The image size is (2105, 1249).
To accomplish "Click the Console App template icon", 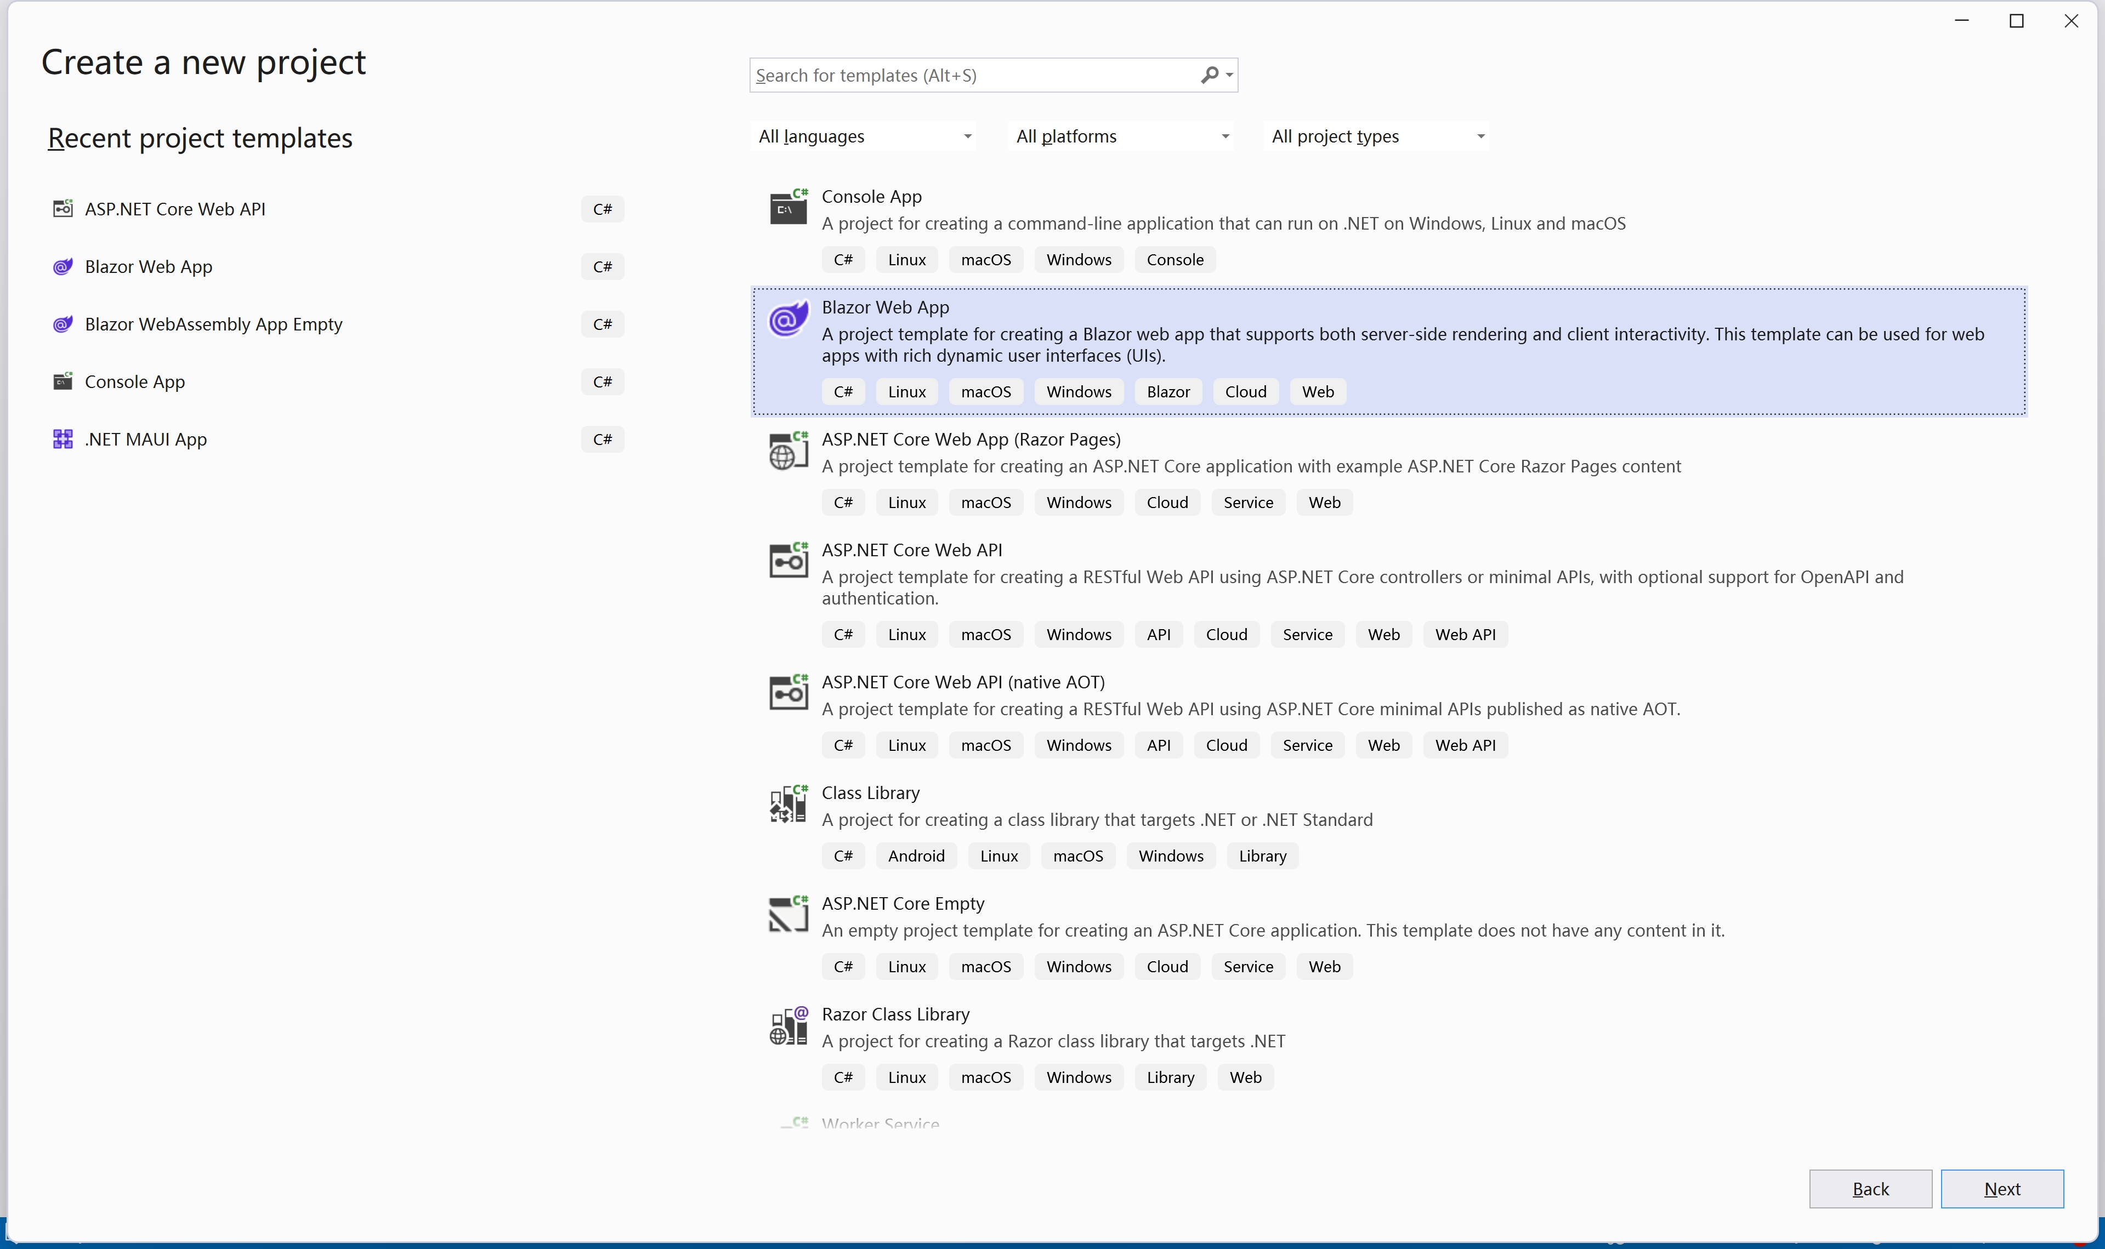I will tap(788, 207).
